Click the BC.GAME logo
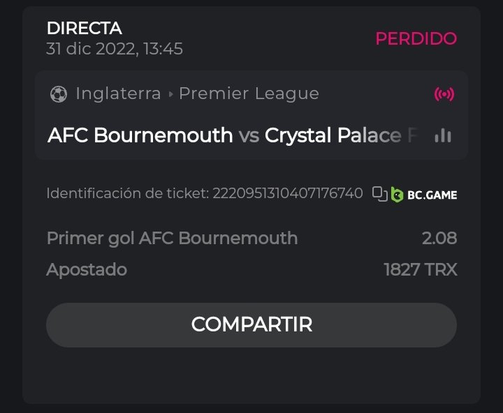Image resolution: width=503 pixels, height=413 pixels. tap(424, 195)
